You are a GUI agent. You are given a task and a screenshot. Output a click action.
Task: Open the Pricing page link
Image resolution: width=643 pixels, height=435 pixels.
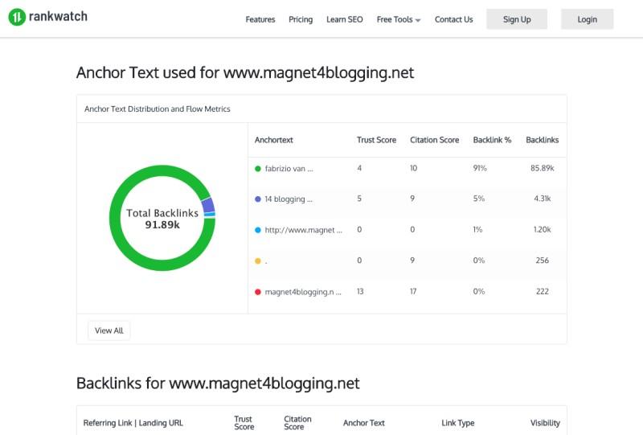click(x=301, y=19)
